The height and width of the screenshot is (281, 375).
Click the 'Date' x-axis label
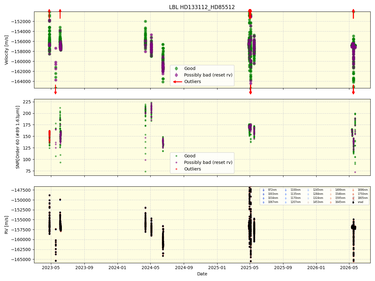(x=202, y=274)
